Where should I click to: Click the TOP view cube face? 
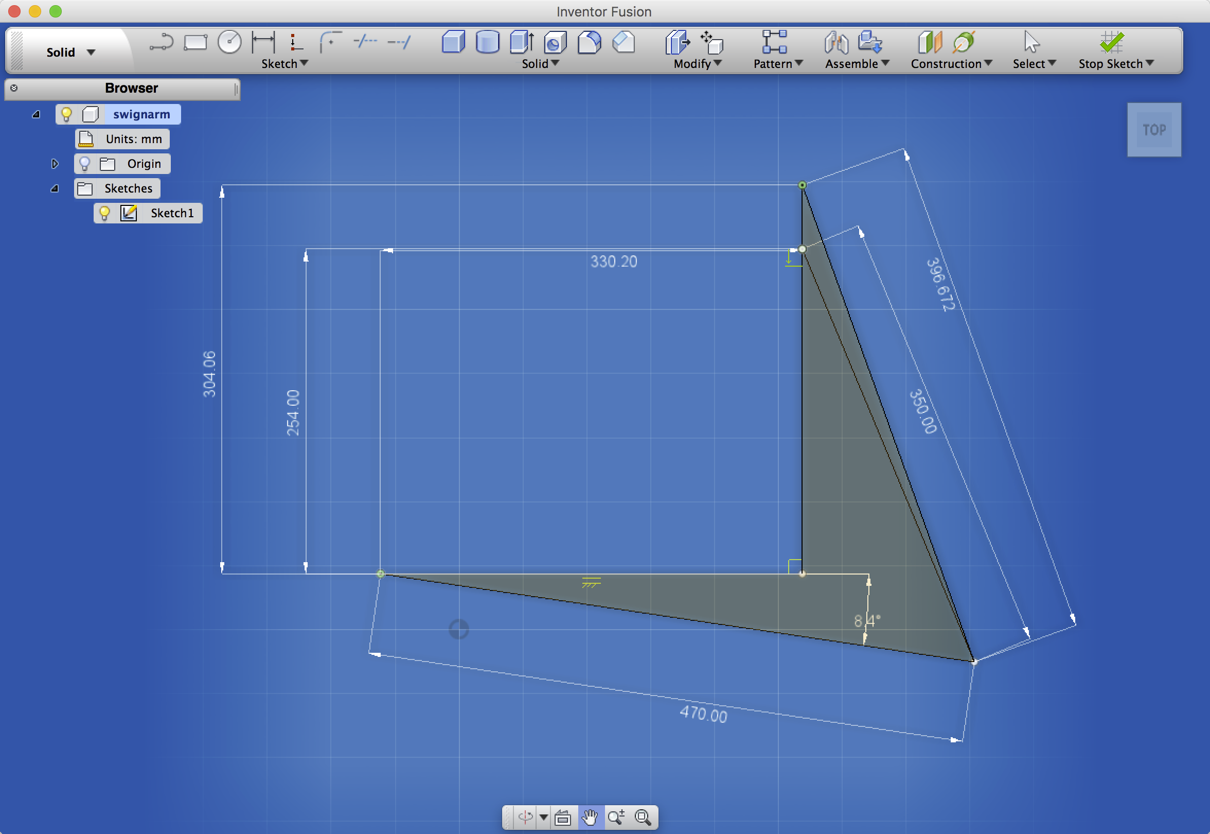[x=1154, y=130]
